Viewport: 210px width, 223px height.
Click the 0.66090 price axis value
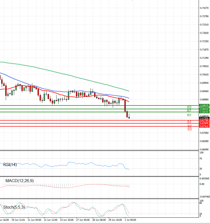coord(204,150)
